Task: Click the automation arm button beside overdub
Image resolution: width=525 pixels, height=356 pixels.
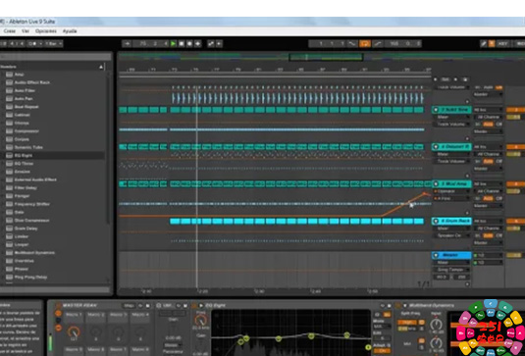Action: 211,43
